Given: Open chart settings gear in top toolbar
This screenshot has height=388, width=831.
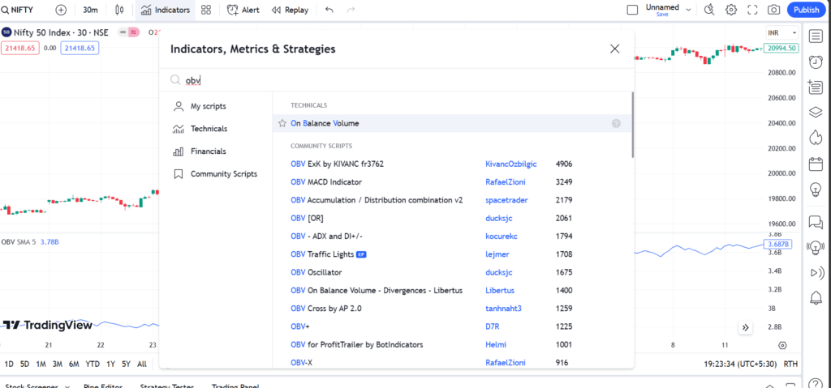Looking at the screenshot, I should [x=731, y=10].
